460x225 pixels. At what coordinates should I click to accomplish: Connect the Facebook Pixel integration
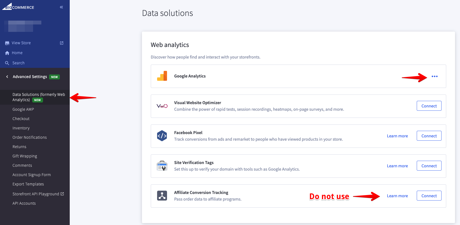pos(429,135)
